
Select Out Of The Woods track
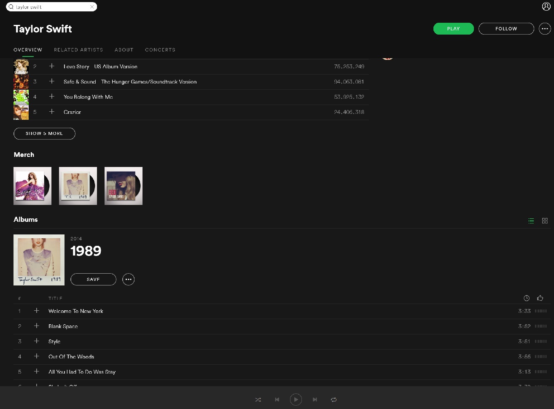click(x=71, y=357)
